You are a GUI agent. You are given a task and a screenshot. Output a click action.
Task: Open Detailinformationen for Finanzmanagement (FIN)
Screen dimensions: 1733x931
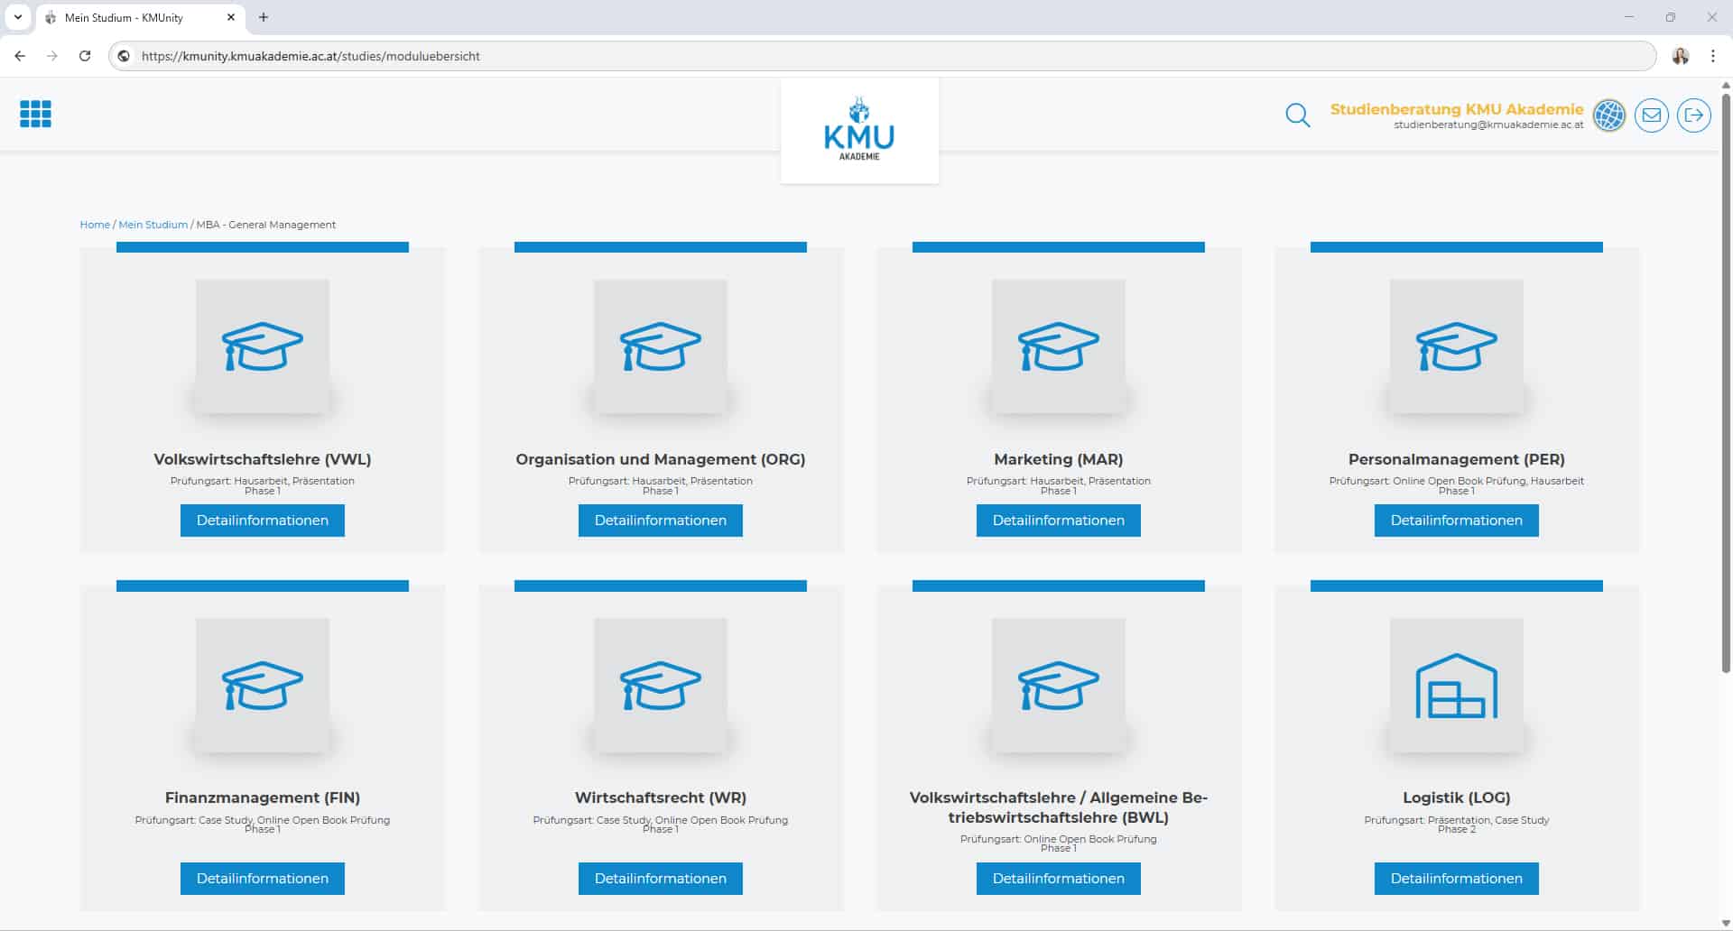tap(263, 879)
